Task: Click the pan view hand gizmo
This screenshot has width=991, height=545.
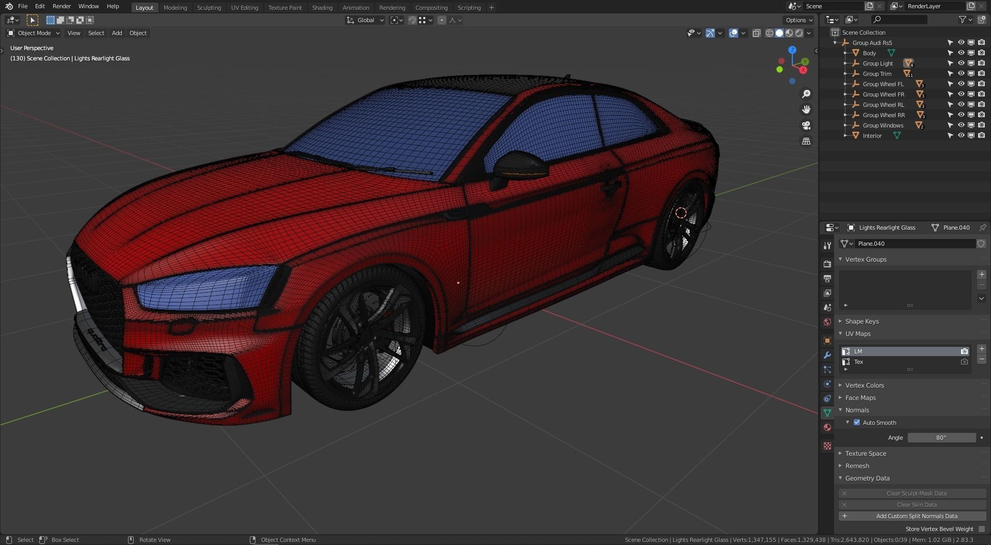Action: pos(806,109)
